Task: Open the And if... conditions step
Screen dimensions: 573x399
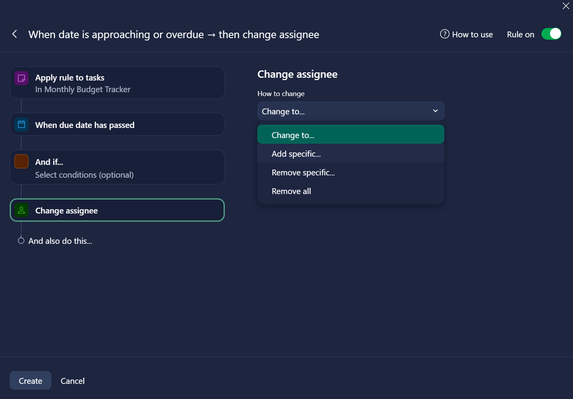Action: [117, 167]
